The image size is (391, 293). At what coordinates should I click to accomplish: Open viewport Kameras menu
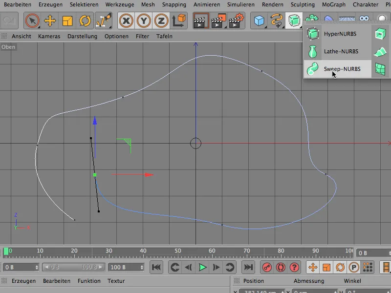(x=49, y=36)
